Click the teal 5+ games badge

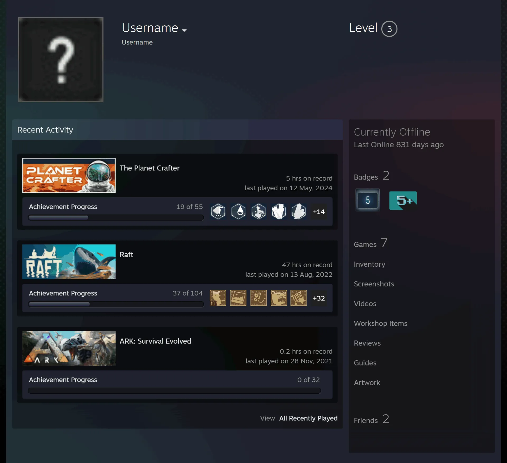pos(403,200)
